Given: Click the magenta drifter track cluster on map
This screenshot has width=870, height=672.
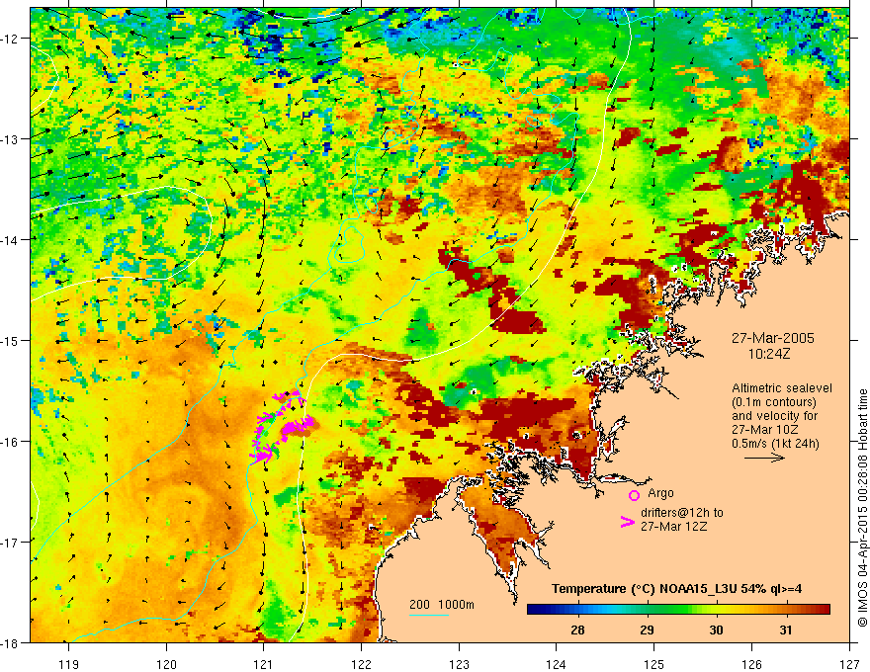Looking at the screenshot, I should (283, 427).
